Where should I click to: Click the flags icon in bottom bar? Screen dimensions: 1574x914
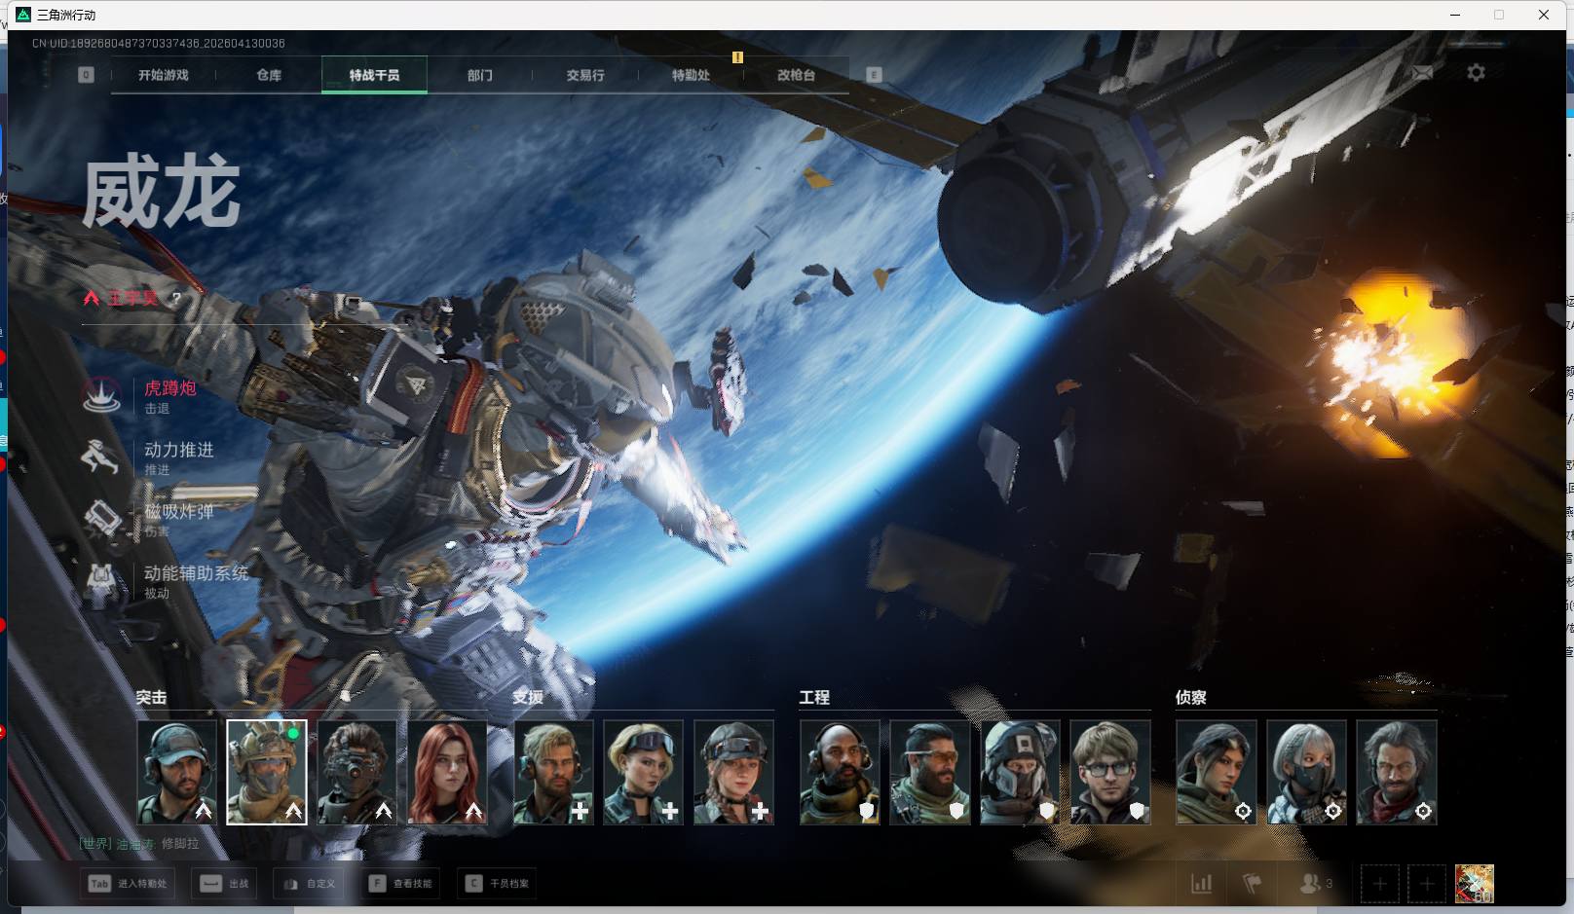click(x=1253, y=884)
